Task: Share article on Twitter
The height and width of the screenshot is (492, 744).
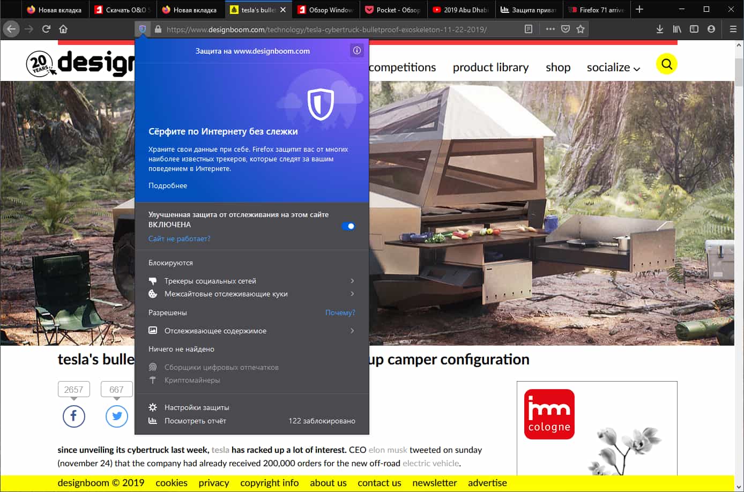Action: pos(117,416)
